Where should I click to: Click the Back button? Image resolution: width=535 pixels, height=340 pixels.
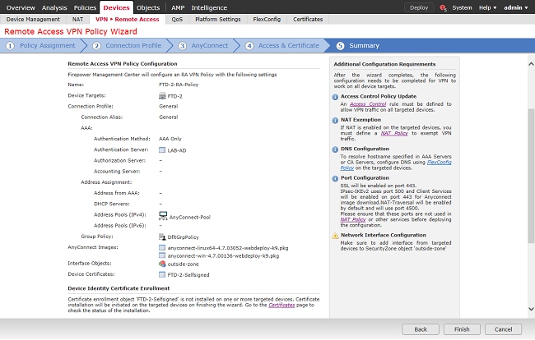(x=421, y=329)
